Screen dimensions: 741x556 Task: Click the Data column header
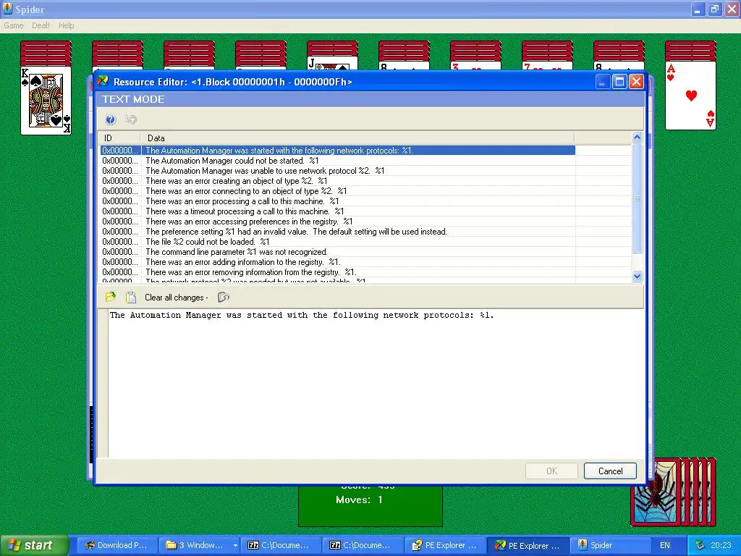pos(357,138)
